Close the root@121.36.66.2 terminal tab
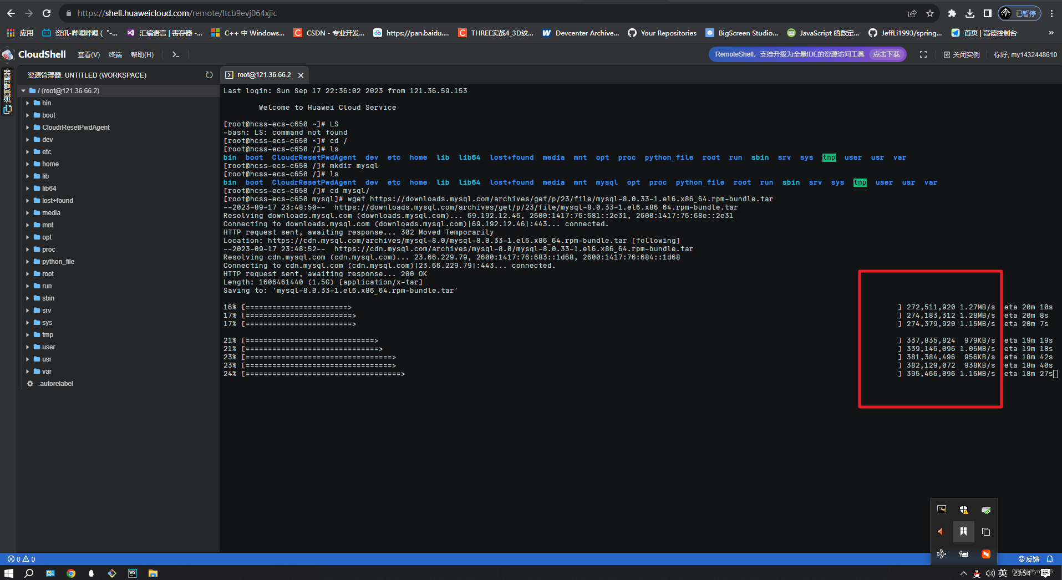 point(301,75)
